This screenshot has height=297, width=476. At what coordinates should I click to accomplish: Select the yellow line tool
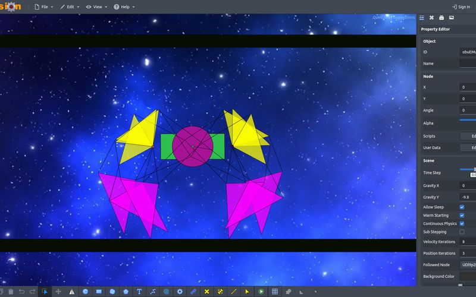coord(234,292)
